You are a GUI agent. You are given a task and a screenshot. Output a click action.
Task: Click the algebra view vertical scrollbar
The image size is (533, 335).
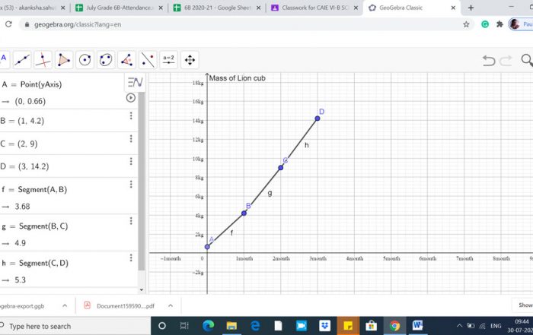coord(142,182)
